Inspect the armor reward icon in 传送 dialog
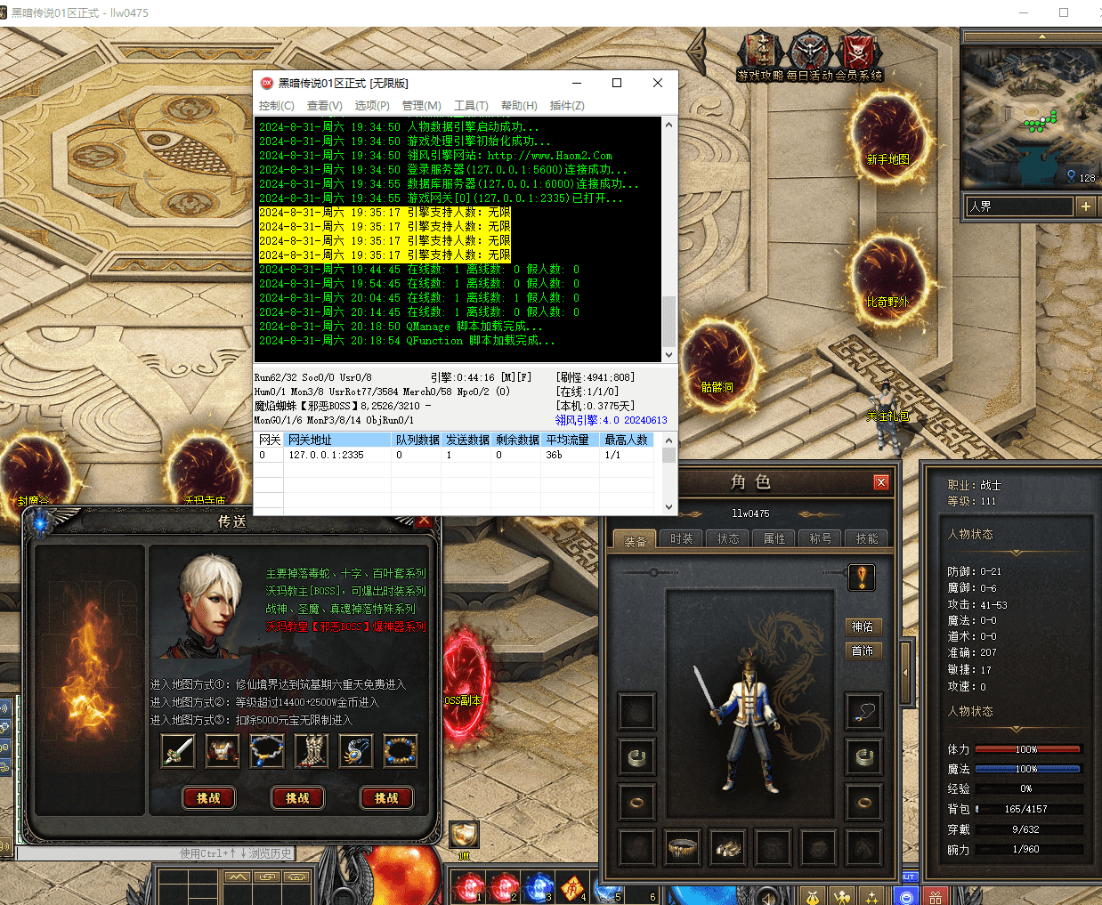This screenshot has width=1102, height=905. [223, 751]
